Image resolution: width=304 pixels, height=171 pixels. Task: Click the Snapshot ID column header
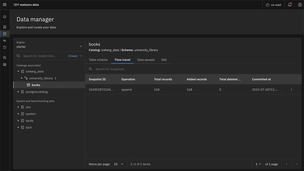97,79
